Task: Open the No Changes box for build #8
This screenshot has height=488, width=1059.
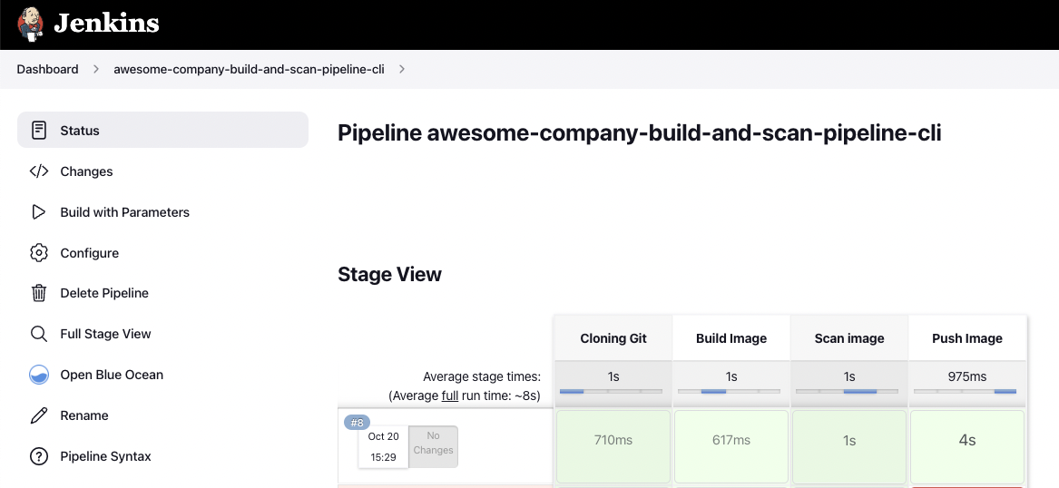Action: point(433,444)
